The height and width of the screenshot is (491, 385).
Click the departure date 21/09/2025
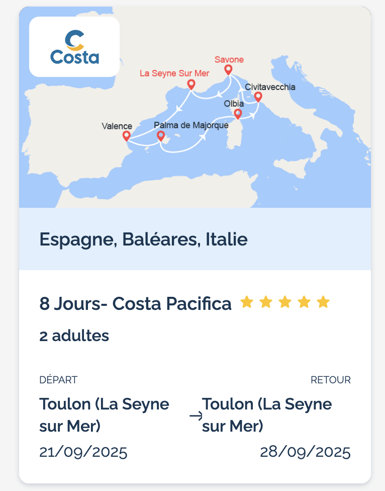click(x=83, y=452)
